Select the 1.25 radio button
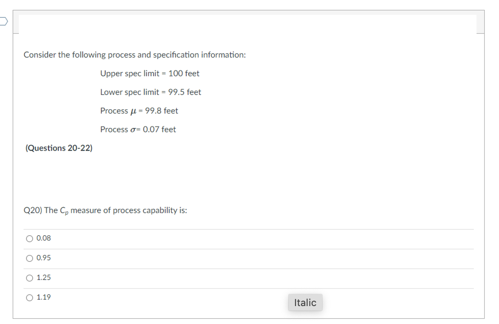The width and height of the screenshot is (499, 324). (29, 278)
